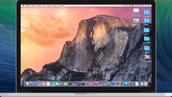
Task: Open QuickTime Player in Dock
Action: 79,84
